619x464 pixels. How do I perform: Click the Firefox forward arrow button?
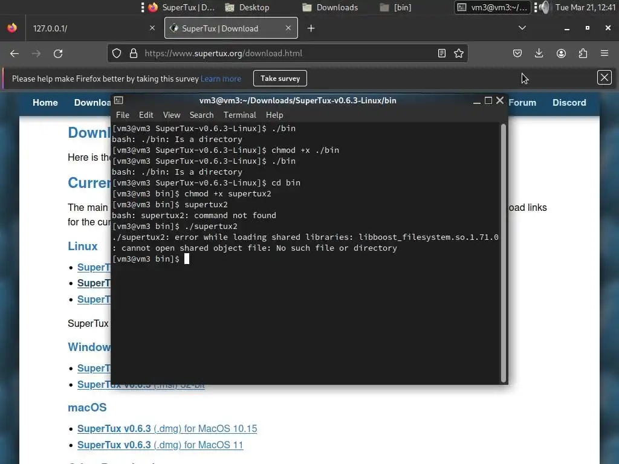tap(36, 54)
